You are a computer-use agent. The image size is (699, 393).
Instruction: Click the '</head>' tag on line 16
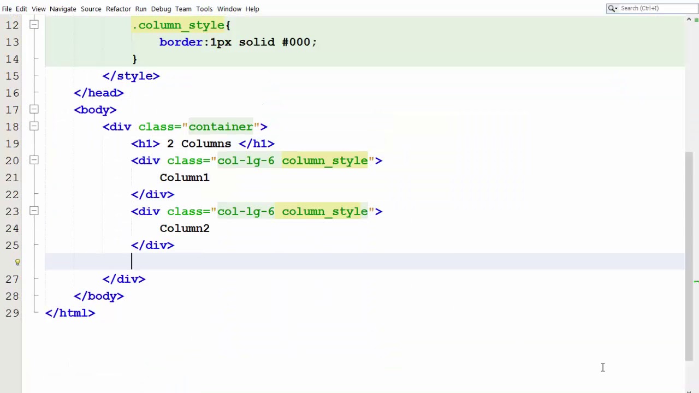point(99,93)
